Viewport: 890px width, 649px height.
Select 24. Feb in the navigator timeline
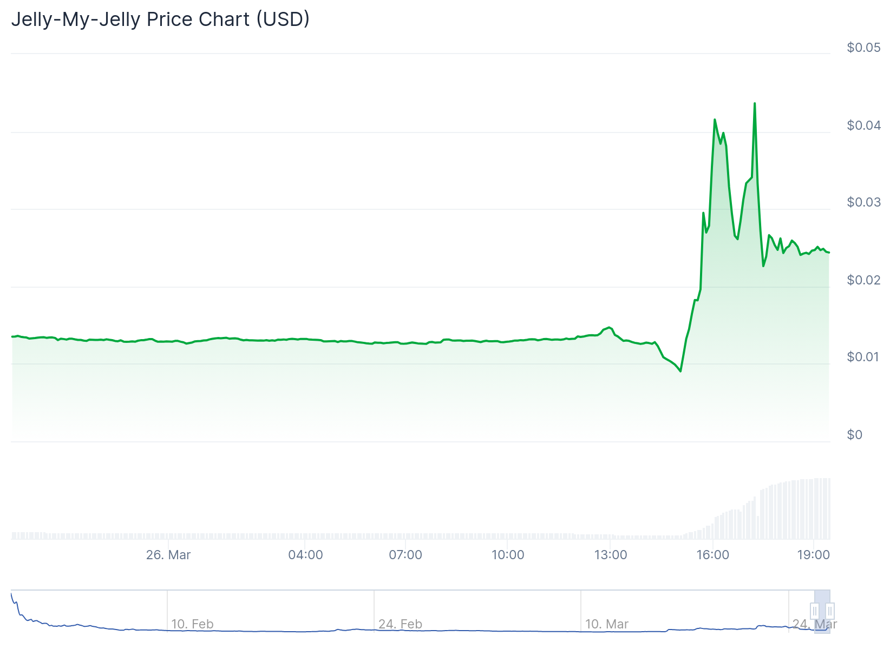[x=400, y=624]
